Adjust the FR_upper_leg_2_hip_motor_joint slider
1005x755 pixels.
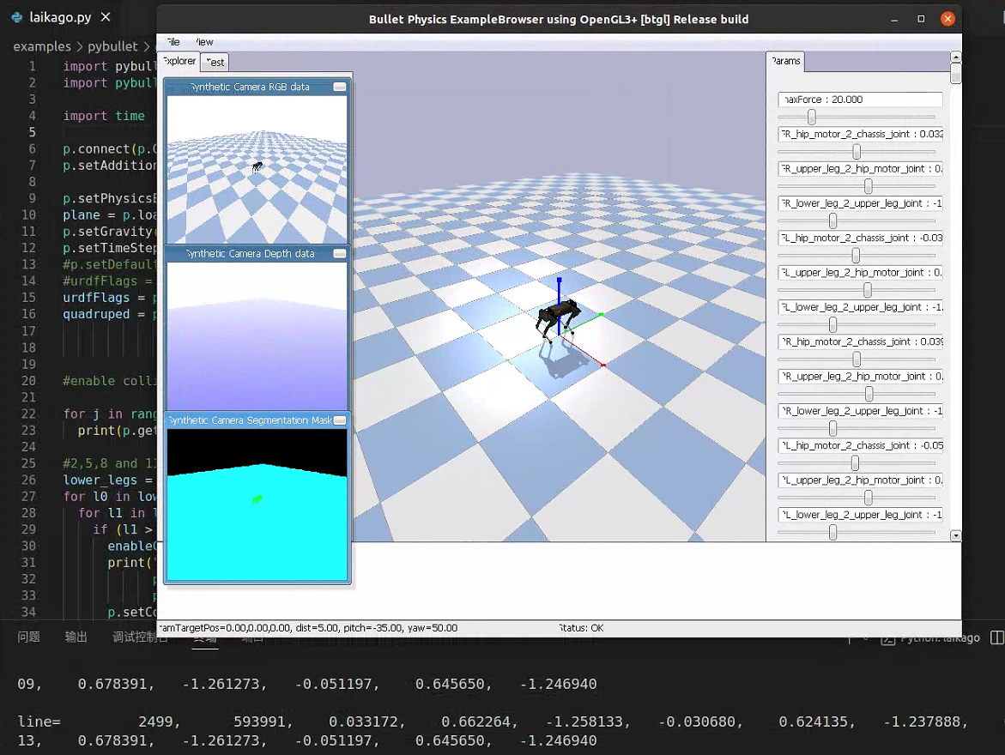coord(868,186)
